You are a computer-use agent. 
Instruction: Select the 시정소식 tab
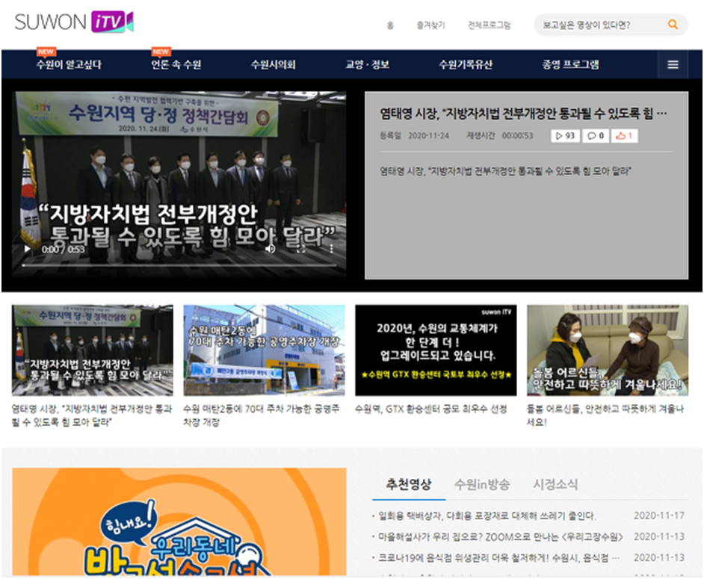(x=555, y=484)
